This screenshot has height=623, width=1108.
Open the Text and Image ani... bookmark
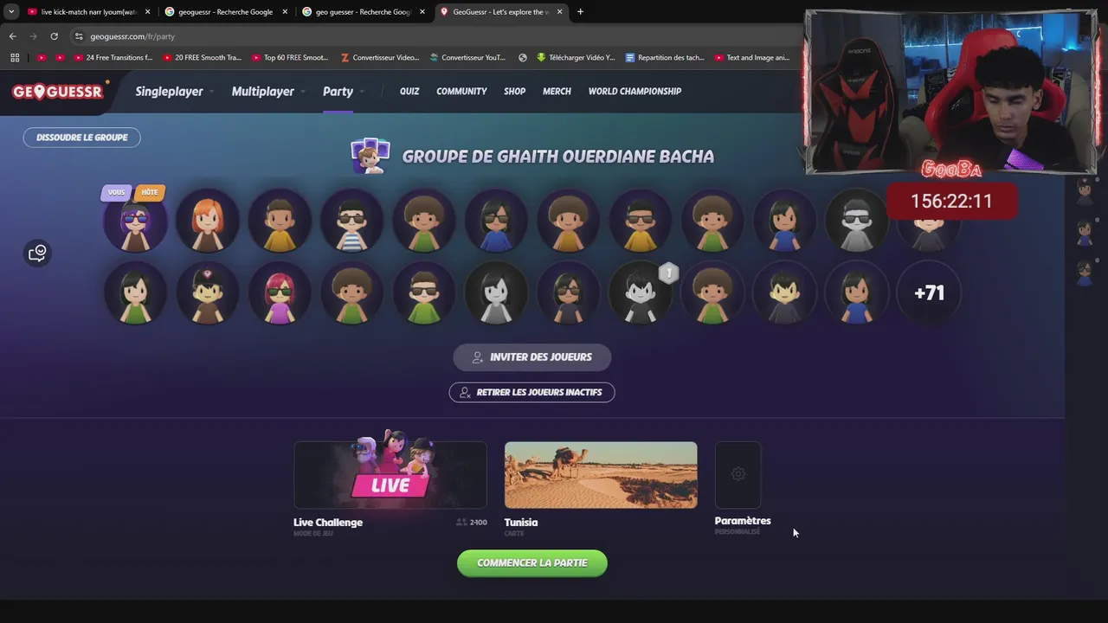tap(752, 58)
